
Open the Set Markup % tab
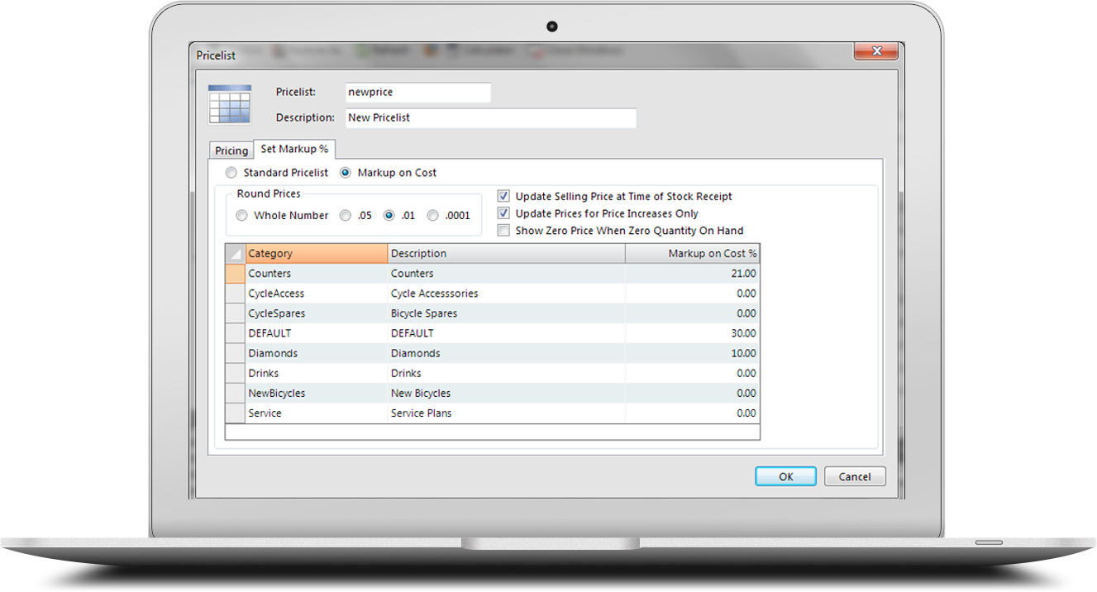tap(294, 149)
